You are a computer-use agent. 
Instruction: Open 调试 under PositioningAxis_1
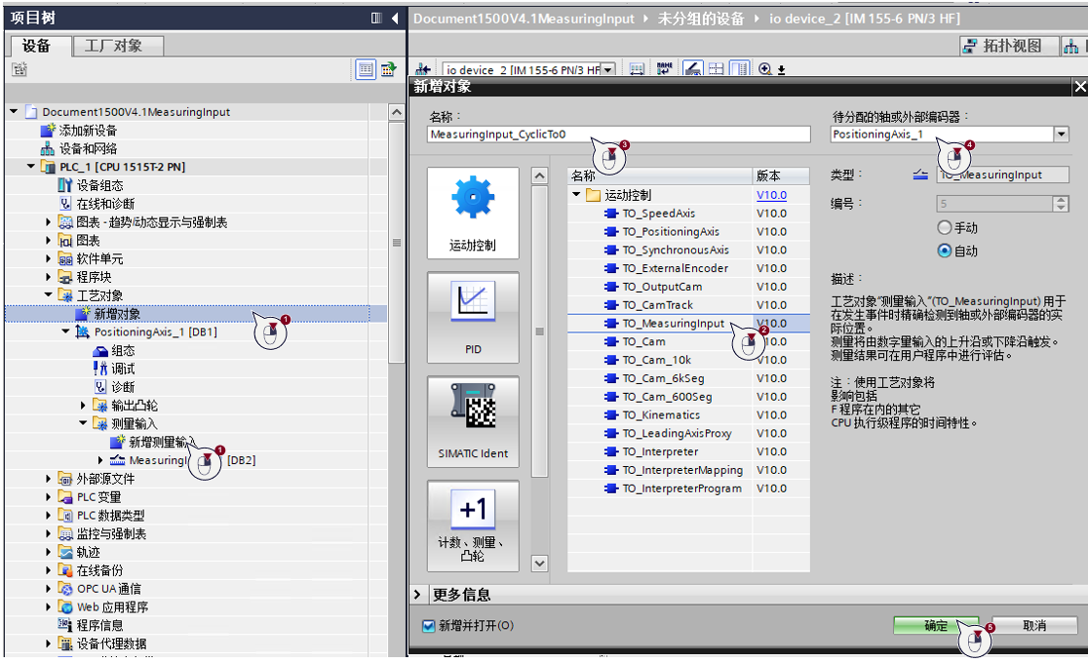(x=122, y=369)
